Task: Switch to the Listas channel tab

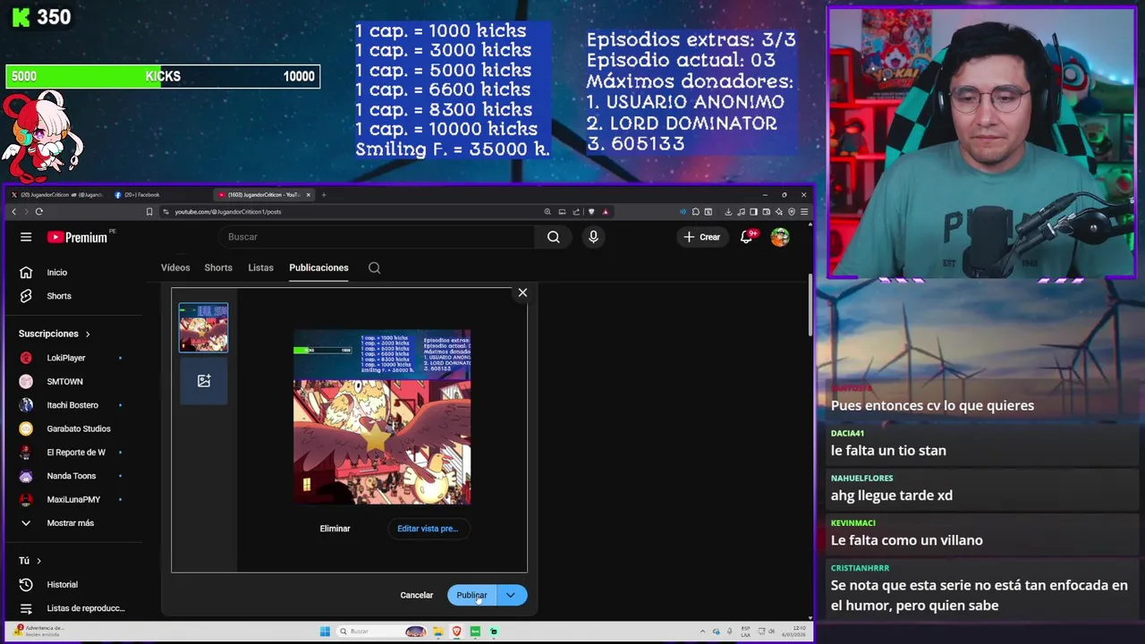Action: tap(260, 267)
